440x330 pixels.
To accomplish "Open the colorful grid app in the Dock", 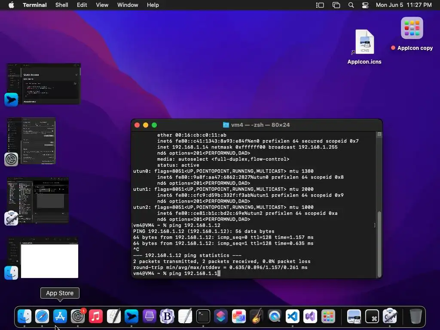I will [328, 316].
